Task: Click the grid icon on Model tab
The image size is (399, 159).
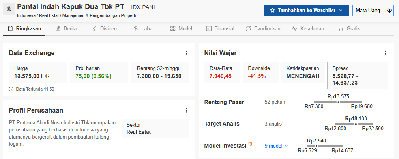Action: 173,28
